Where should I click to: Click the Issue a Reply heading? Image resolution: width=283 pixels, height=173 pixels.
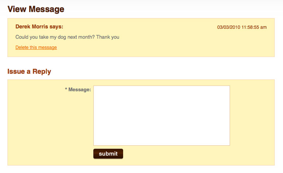click(x=29, y=72)
